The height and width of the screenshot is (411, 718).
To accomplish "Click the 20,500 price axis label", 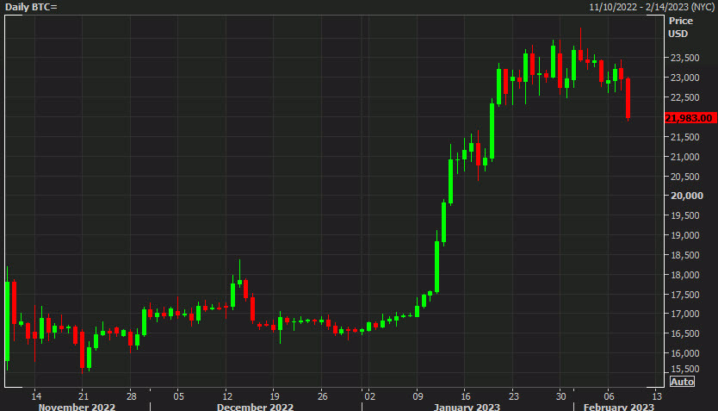I will [x=685, y=177].
